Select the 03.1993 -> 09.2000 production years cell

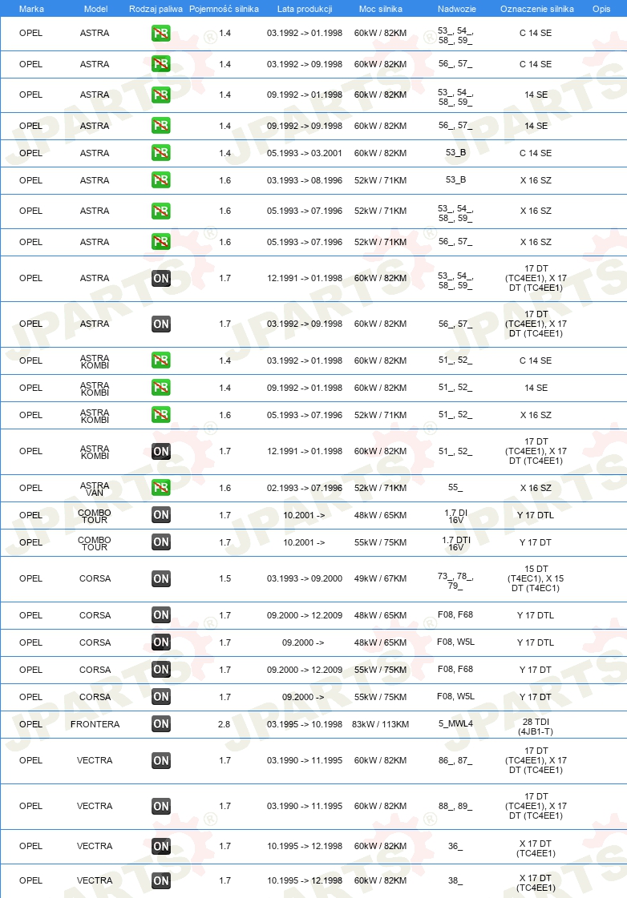pos(305,579)
